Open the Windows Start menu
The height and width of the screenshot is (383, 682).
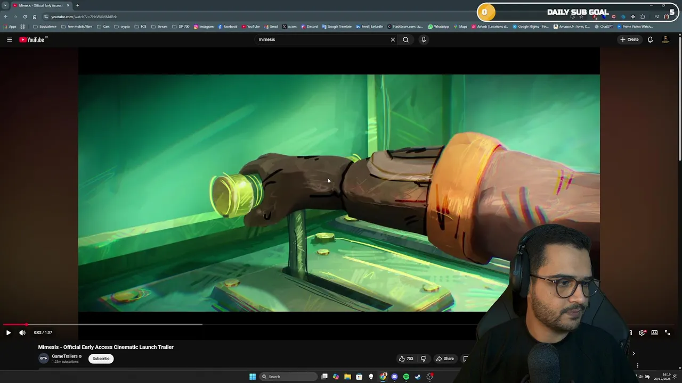(253, 377)
